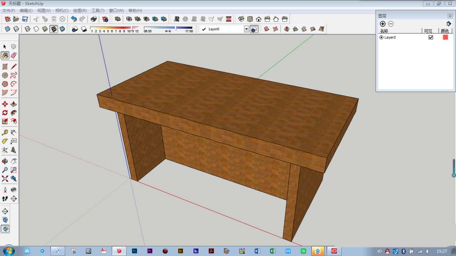This screenshot has height=256, width=456.
Task: Add a new layer with plus button
Action: click(383, 24)
